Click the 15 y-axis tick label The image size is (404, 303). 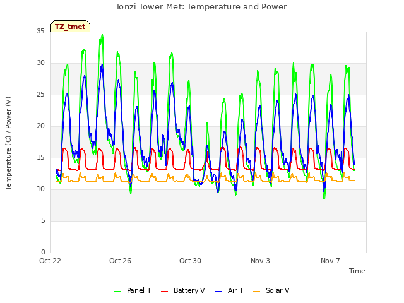(40, 157)
